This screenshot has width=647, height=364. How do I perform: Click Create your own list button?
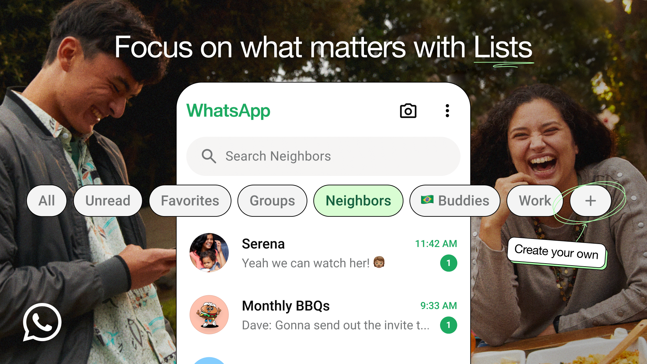pos(591,201)
